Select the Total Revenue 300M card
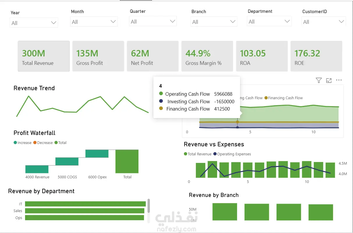Screen dimensions: 353x233 coord(44,56)
